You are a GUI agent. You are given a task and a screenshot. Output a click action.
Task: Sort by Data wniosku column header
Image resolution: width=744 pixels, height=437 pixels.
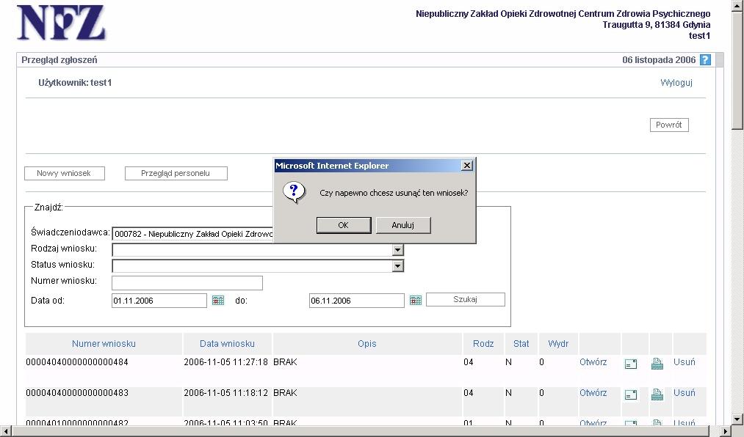click(x=227, y=344)
